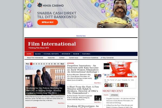Click the Facebook Like Page button
Viewport: 162px width, 108px height.
109,75
